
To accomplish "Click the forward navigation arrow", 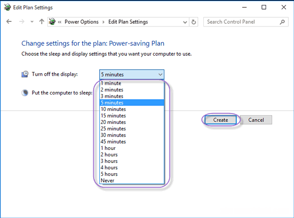I will (x=22, y=21).
